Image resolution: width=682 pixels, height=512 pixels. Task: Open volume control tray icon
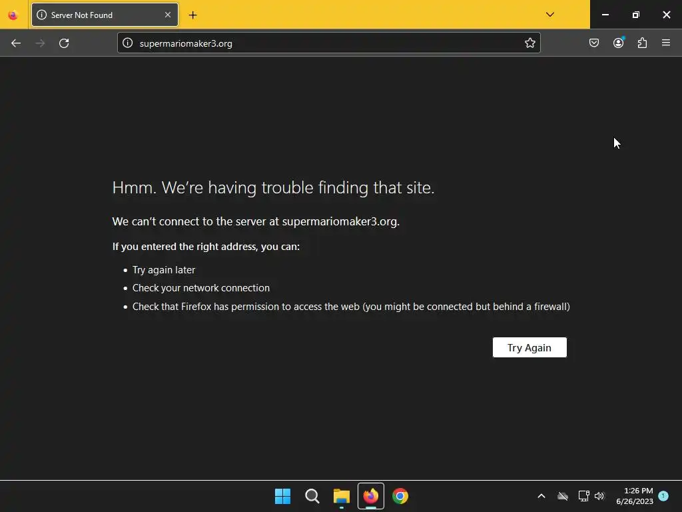click(x=599, y=496)
